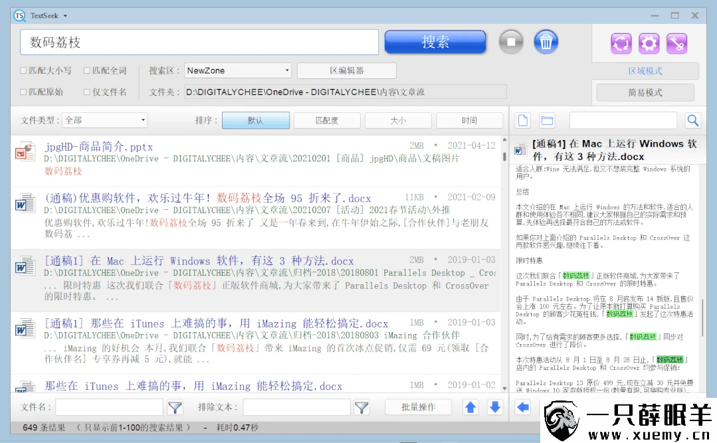Viewport: 717px width, 443px height.
Task: Switch to 简易模式 tab
Action: pos(645,92)
